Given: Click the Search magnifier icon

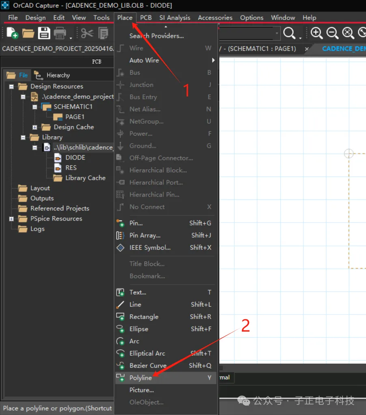Looking at the screenshot, I should [x=289, y=33].
